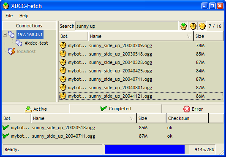
Task: Click the Search field containing sunny up
Action: tap(127, 26)
